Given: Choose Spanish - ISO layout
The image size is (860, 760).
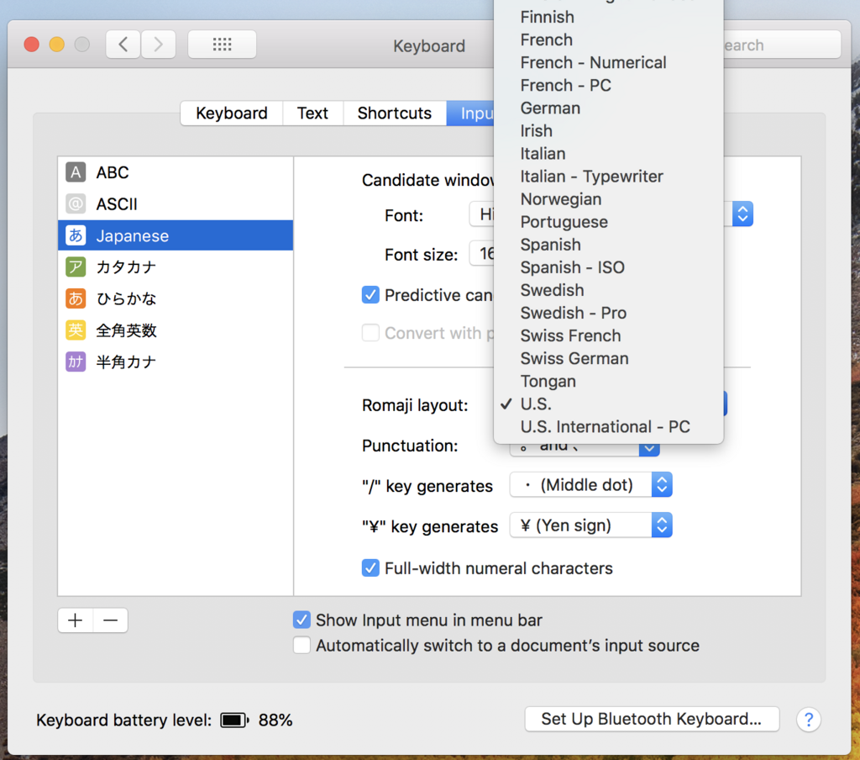Looking at the screenshot, I should (608, 267).
